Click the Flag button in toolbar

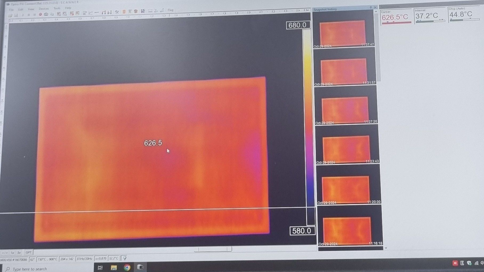pos(170,10)
